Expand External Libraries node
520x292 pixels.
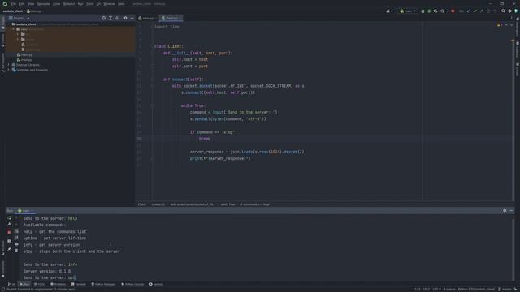(9, 65)
